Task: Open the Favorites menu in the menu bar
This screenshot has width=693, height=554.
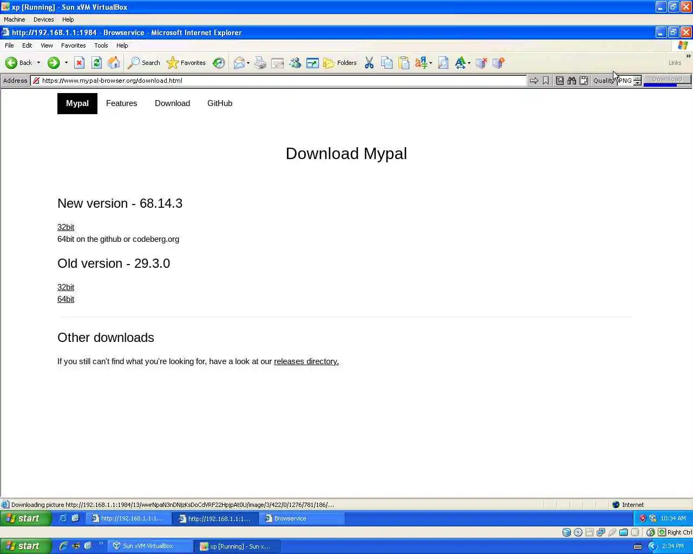Action: [73, 45]
